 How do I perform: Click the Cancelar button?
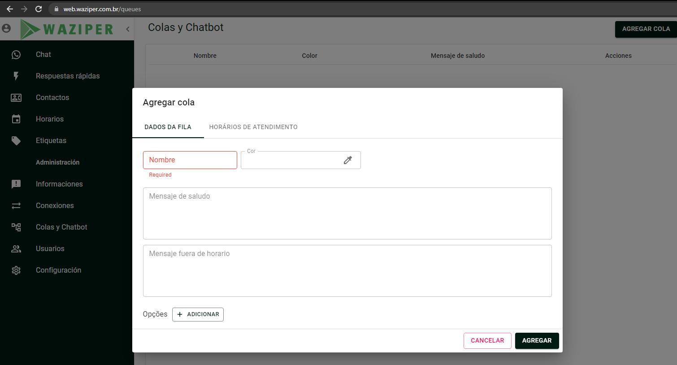coord(487,341)
